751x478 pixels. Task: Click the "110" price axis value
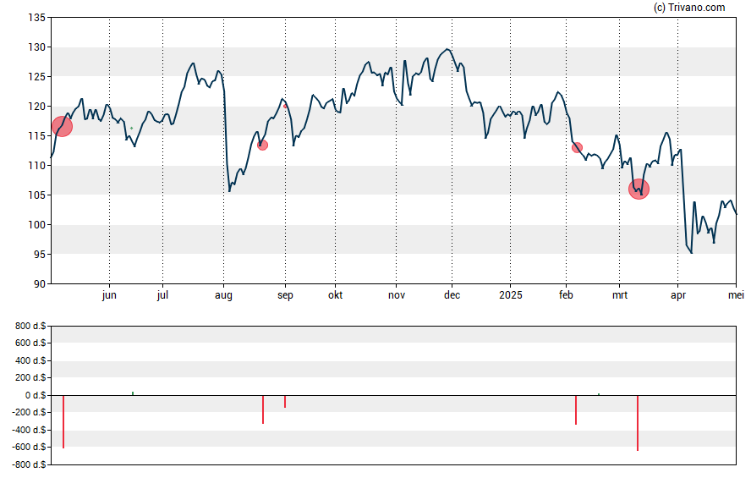tap(37, 165)
